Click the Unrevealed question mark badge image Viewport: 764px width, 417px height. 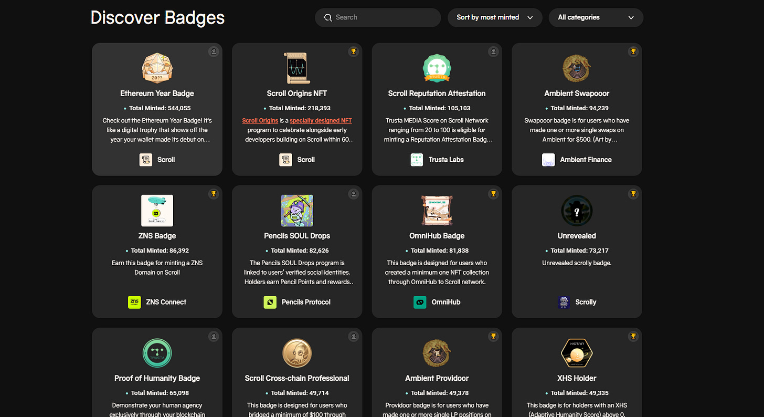[x=577, y=211]
